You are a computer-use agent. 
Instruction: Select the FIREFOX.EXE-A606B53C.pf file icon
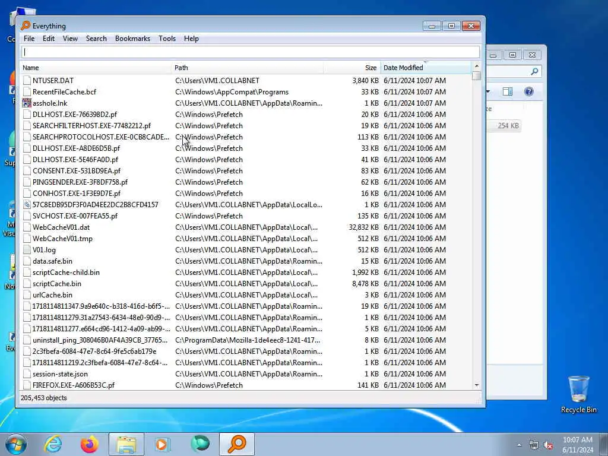coord(27,385)
